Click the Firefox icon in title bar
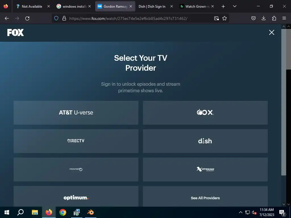 coord(6,6)
